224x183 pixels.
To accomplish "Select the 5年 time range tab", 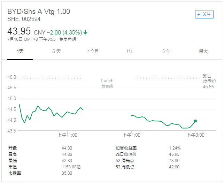I will pyautogui.click(x=166, y=51).
